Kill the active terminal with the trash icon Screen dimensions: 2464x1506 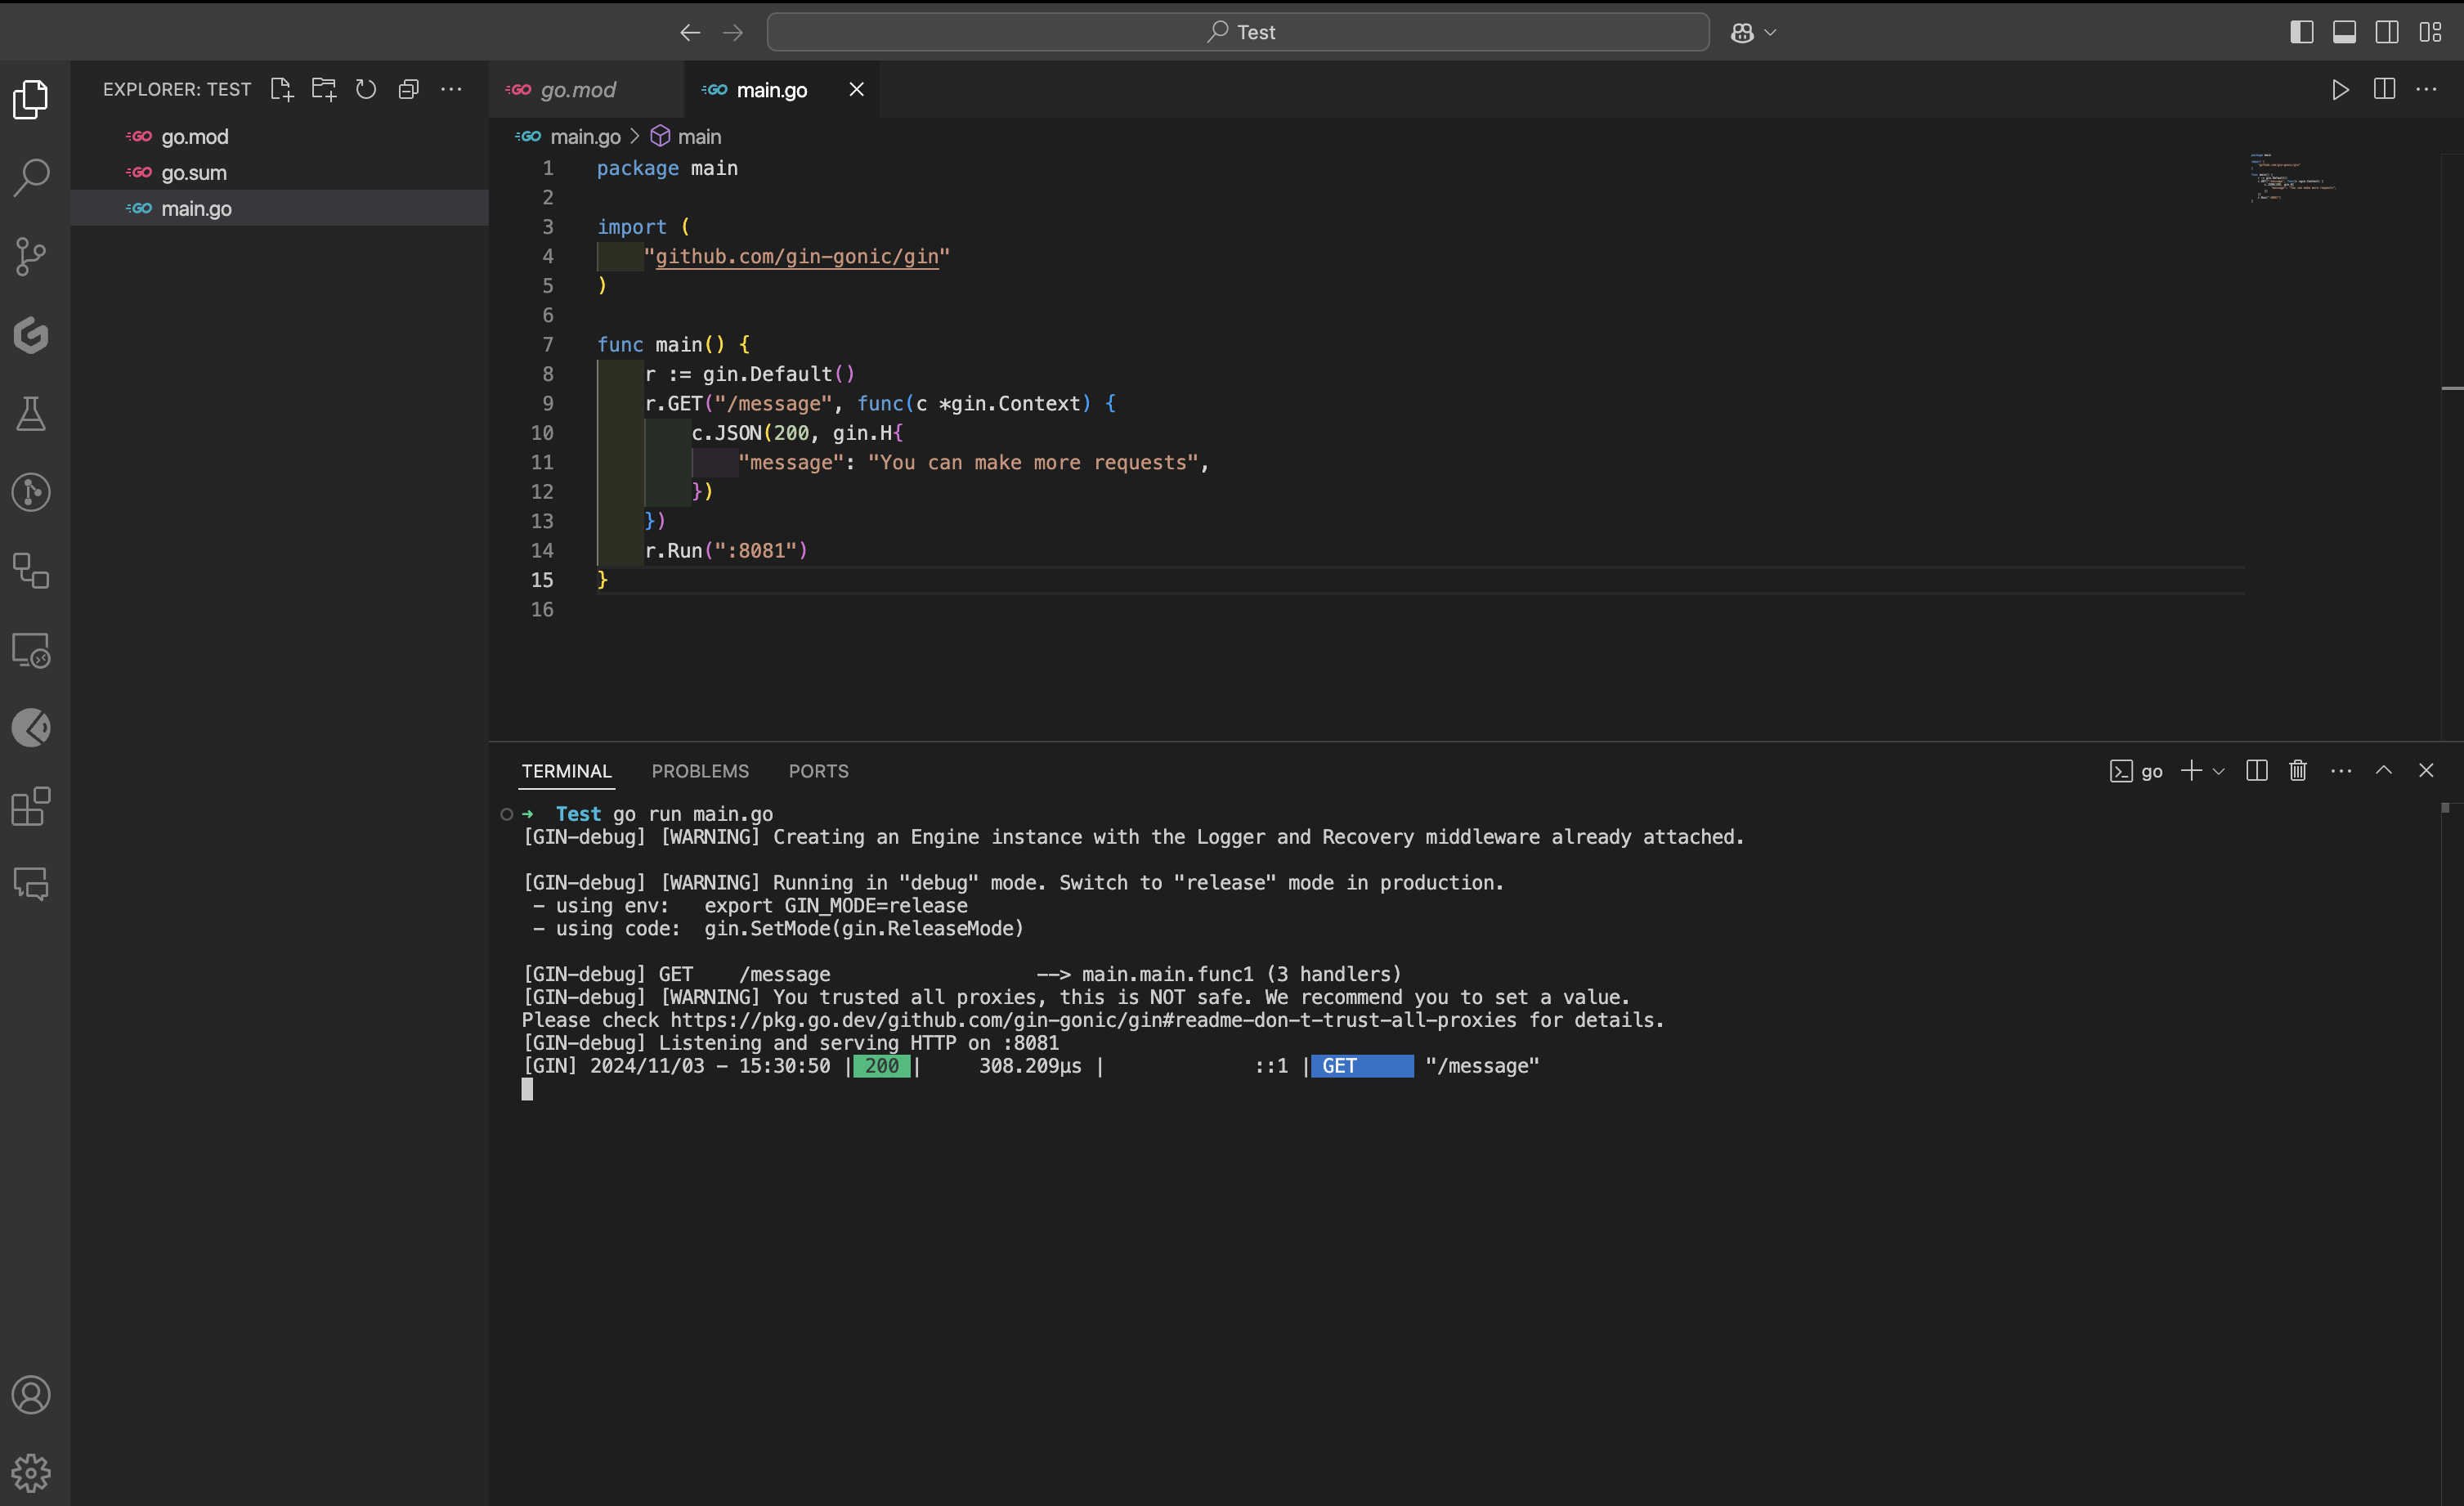(x=2297, y=770)
